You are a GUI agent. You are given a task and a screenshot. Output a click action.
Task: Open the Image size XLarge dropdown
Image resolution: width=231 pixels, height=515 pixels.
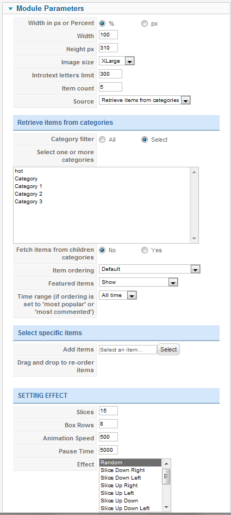click(117, 61)
